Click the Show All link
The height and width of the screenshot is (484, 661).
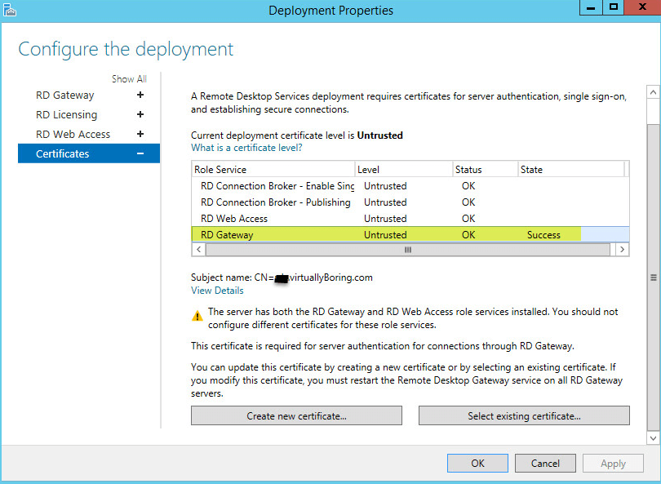pyautogui.click(x=129, y=79)
